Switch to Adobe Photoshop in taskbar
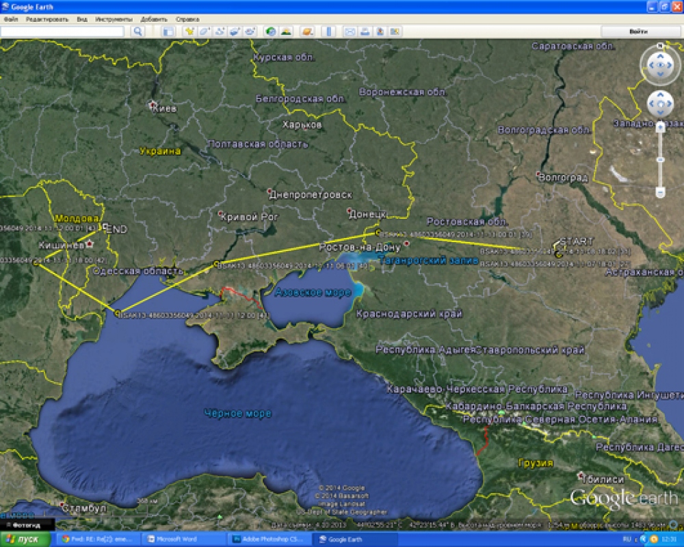 [x=272, y=539]
